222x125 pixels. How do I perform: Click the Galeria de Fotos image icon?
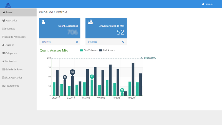pos(4,70)
